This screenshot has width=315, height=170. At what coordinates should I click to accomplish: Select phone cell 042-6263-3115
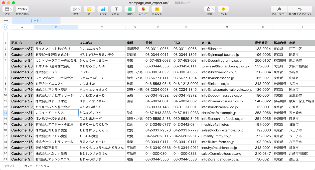click(158, 136)
